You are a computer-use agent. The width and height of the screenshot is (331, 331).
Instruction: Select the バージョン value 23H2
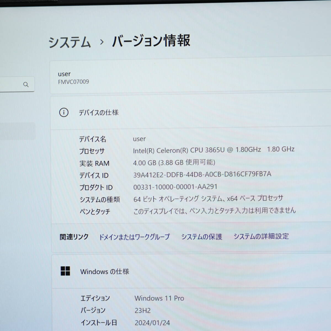[143, 311]
